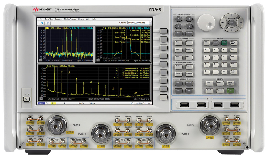Click the Redo arrow icon in toolbar
The height and width of the screenshot is (161, 272).
(x=48, y=23)
